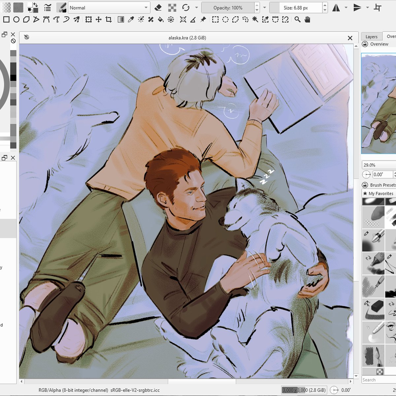The height and width of the screenshot is (396, 396).
Task: Reset colors to black and white
Action: [x=30, y=10]
